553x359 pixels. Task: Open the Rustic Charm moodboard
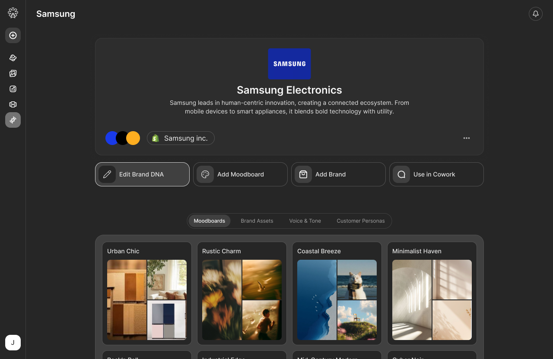point(242,293)
